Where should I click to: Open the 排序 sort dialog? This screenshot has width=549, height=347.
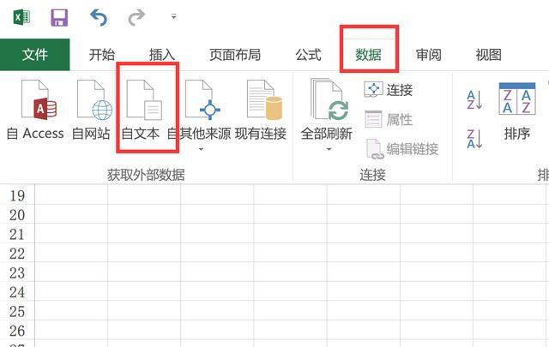pyautogui.click(x=517, y=111)
